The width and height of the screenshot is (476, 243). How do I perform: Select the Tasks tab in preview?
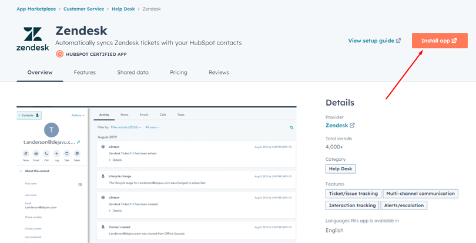coord(181,114)
